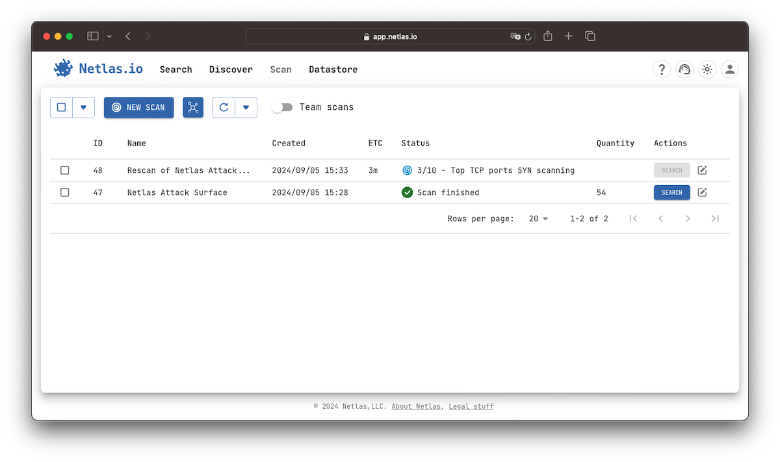This screenshot has height=462, width=780.
Task: Open the Discover menu item
Action: click(x=231, y=69)
